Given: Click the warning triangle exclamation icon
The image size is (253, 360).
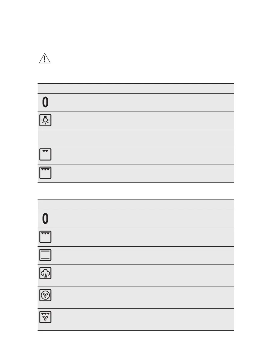Looking at the screenshot, I should coord(45,58).
